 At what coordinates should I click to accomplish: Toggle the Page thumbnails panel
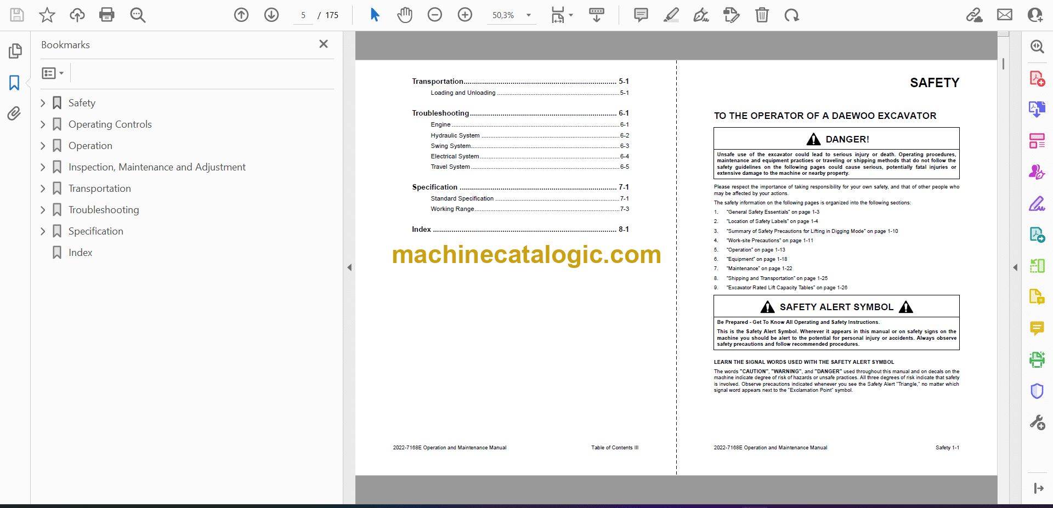coord(15,51)
